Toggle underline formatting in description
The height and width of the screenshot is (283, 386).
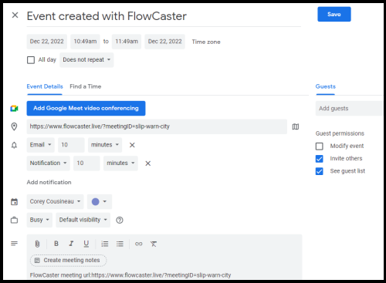(x=86, y=244)
